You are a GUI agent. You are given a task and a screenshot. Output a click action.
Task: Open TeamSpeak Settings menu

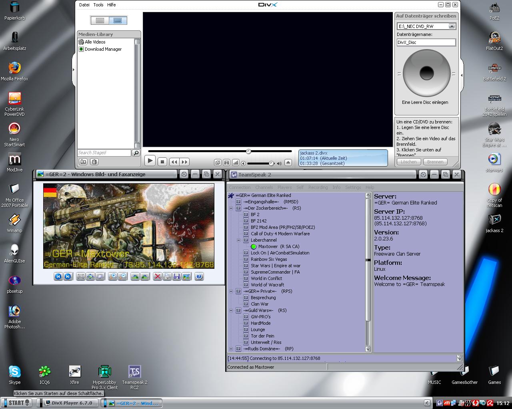point(353,187)
